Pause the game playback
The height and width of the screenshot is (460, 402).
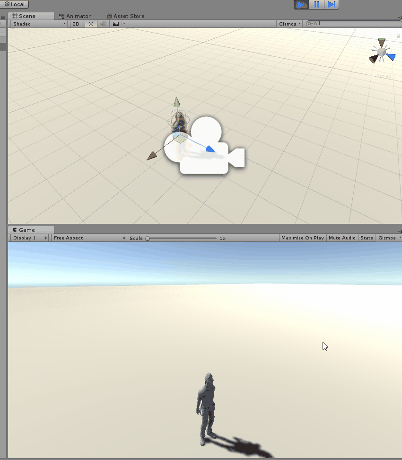(x=316, y=4)
